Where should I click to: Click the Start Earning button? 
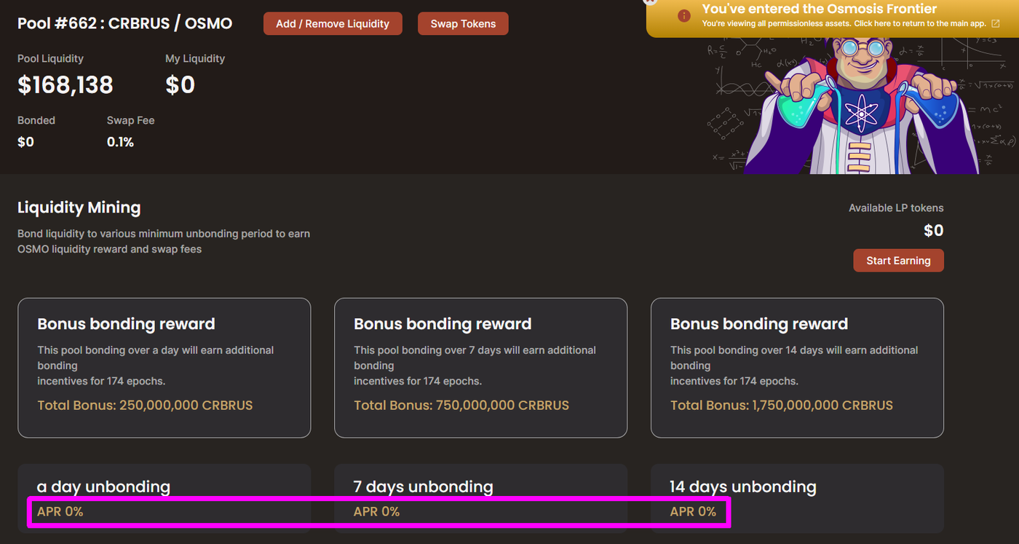pyautogui.click(x=898, y=260)
